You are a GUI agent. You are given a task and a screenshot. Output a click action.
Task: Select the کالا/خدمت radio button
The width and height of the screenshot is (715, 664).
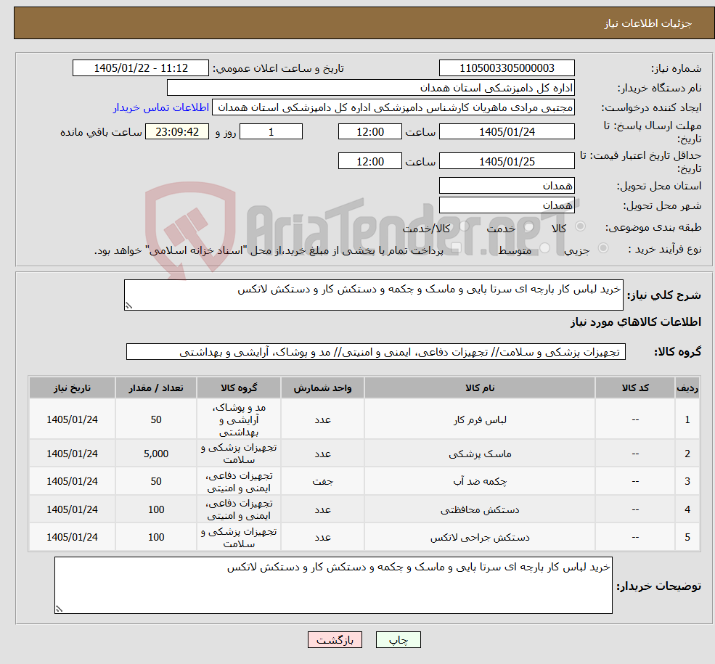[x=464, y=226]
